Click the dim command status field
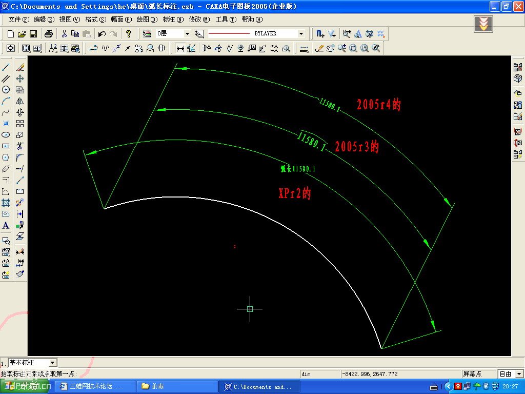The width and height of the screenshot is (525, 394). tap(320, 374)
